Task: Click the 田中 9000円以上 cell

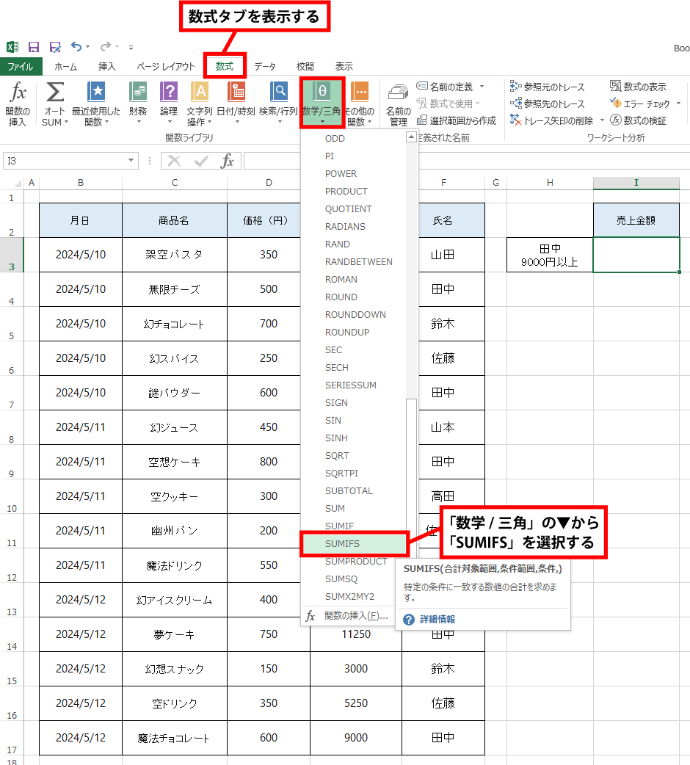Action: pyautogui.click(x=550, y=255)
